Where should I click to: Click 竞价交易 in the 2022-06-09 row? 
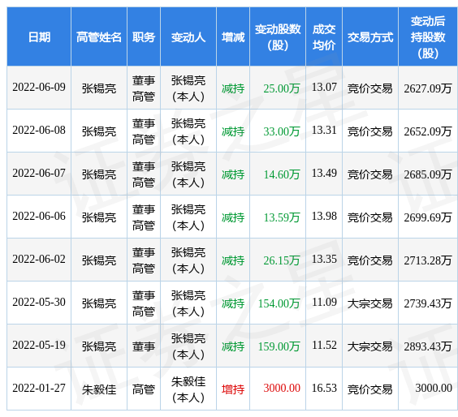point(369,88)
